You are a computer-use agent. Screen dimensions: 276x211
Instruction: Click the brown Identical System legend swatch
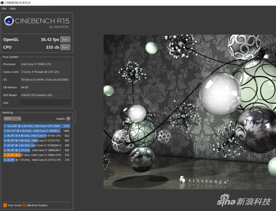click(24, 205)
